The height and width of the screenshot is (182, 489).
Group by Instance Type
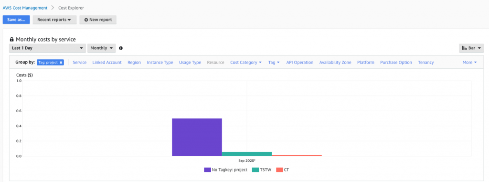[x=160, y=63]
